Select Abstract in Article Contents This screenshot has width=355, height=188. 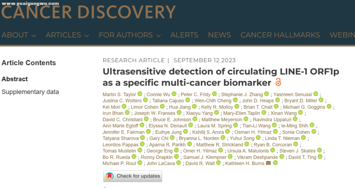15,79
